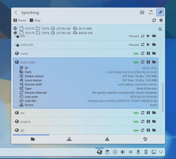
Task: Switch to the Recent changes history tab
Action: [x=145, y=139]
